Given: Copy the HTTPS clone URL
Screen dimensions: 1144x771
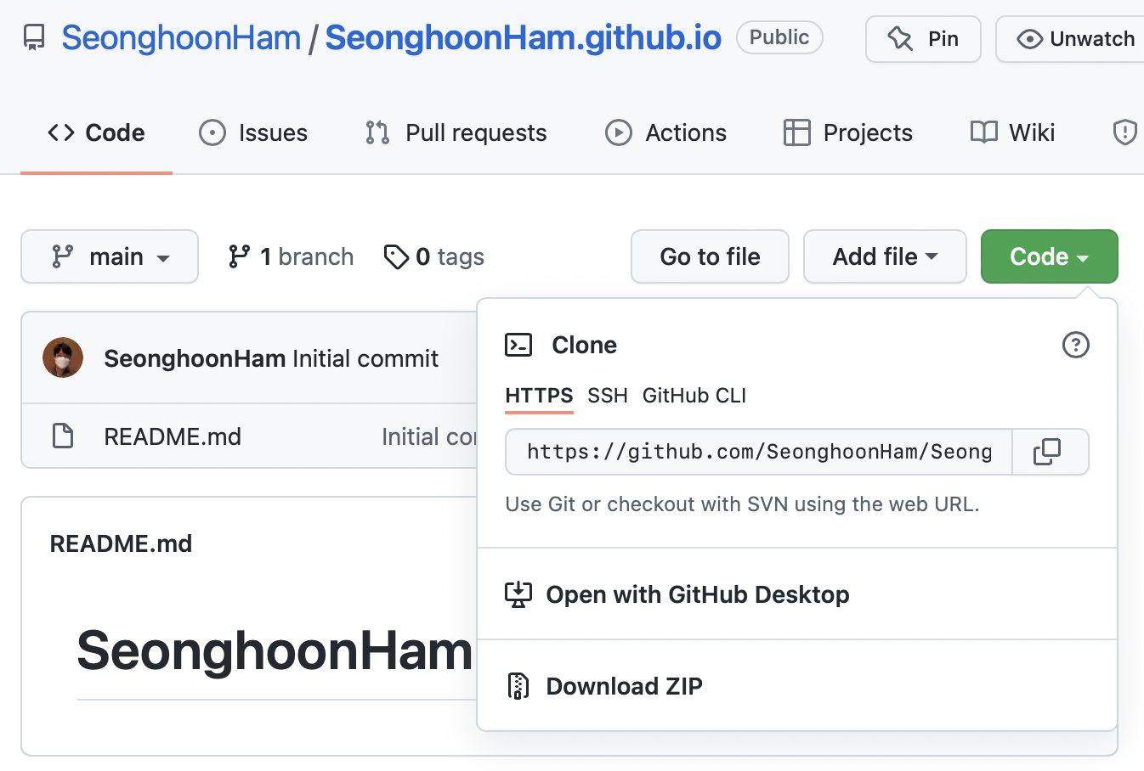Looking at the screenshot, I should [1050, 452].
